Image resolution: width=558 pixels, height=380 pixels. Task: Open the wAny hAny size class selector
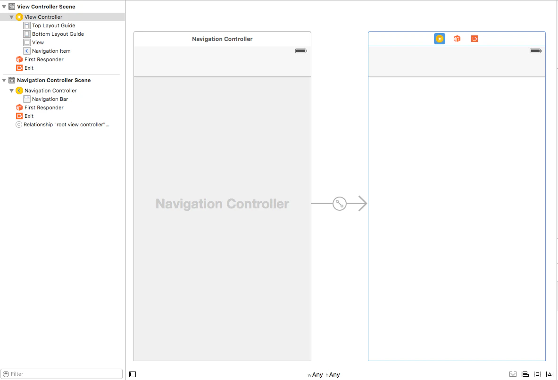pos(324,375)
